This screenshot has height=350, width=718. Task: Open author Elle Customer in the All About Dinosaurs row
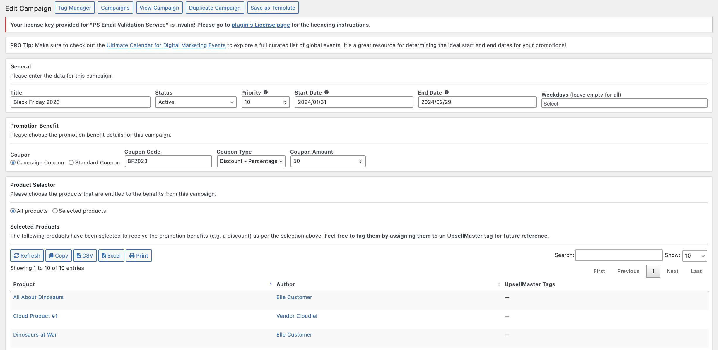pyautogui.click(x=294, y=297)
